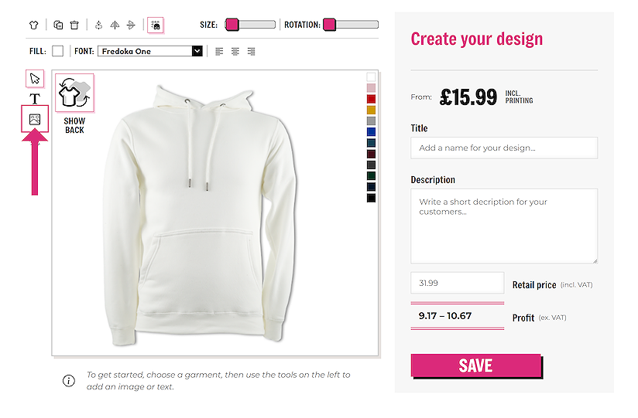
Task: Click the design Title input field
Action: 503,148
